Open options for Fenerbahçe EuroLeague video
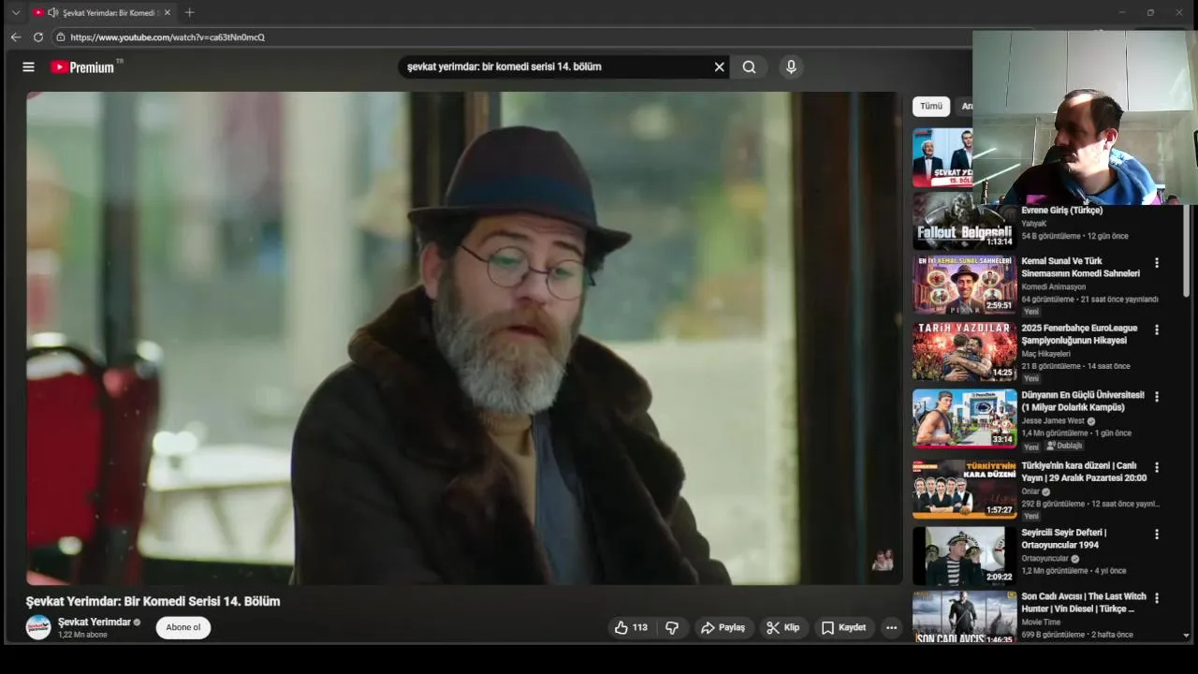The image size is (1198, 674). [x=1157, y=330]
